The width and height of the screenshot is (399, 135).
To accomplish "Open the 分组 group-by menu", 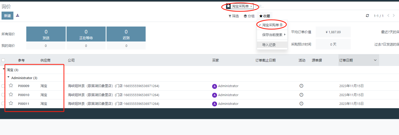I will [x=249, y=16].
